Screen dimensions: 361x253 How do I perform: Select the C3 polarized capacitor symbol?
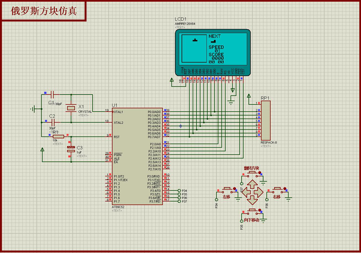[71, 149]
